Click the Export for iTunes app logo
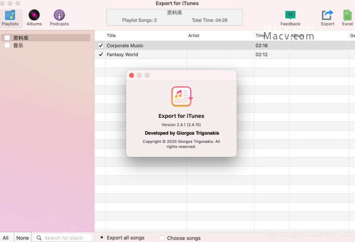Image resolution: width=355 pixels, height=242 pixels. [x=181, y=97]
